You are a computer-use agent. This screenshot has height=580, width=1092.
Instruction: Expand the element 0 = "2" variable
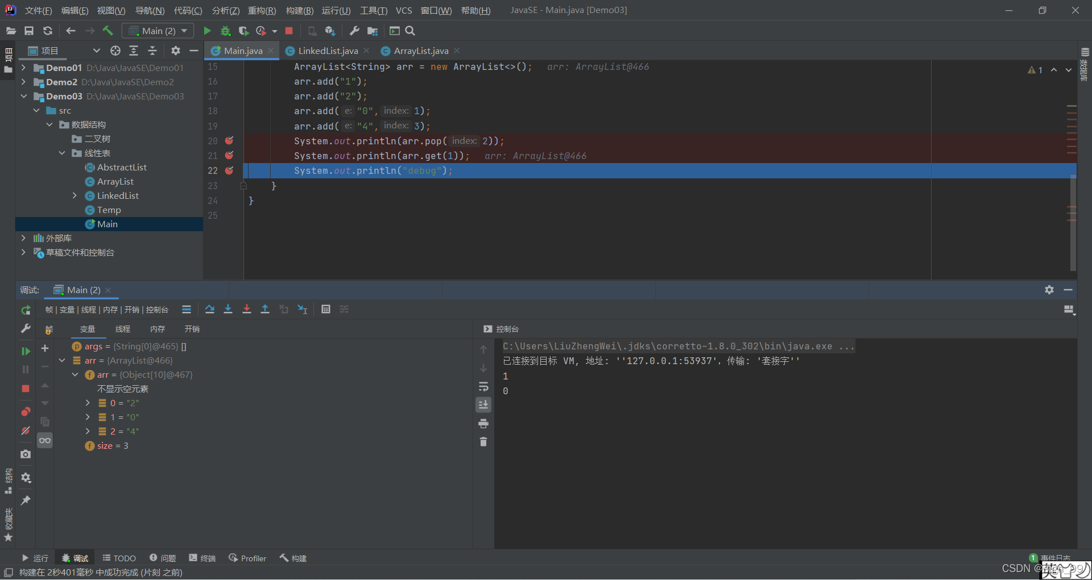tap(88, 403)
